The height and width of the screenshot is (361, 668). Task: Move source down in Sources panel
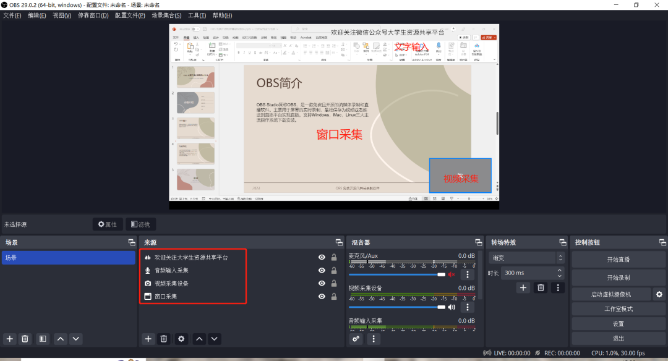[214, 339]
